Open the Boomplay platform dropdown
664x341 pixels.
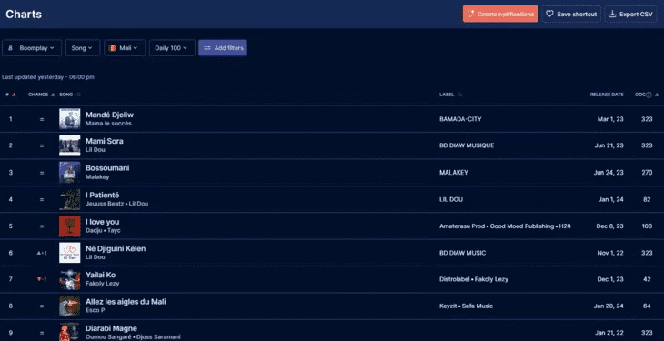click(x=32, y=48)
